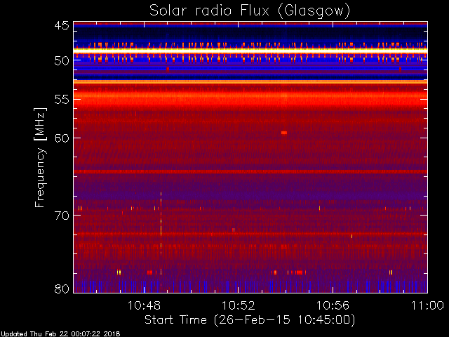The height and width of the screenshot is (337, 449).
Task: Click the "Frequency [MHz]" axis label
Action: [40, 157]
